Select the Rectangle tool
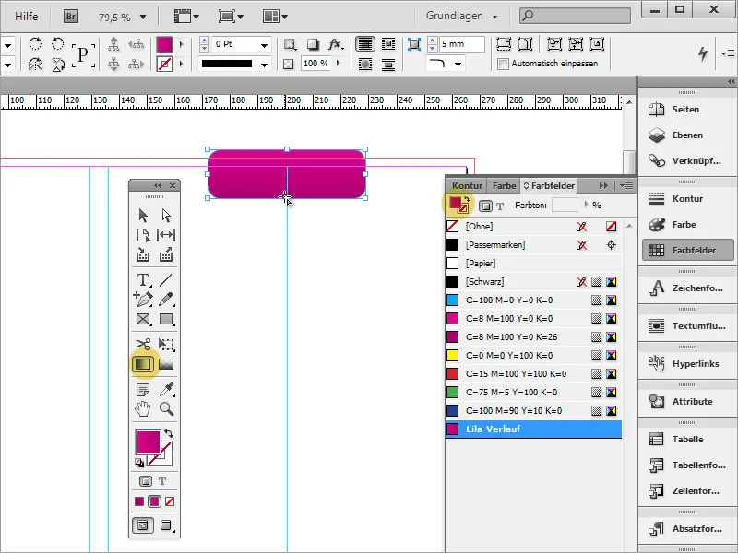Viewport: 738px width, 553px height. coord(166,319)
